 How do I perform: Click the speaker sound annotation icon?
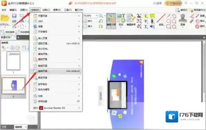coord(152,26)
